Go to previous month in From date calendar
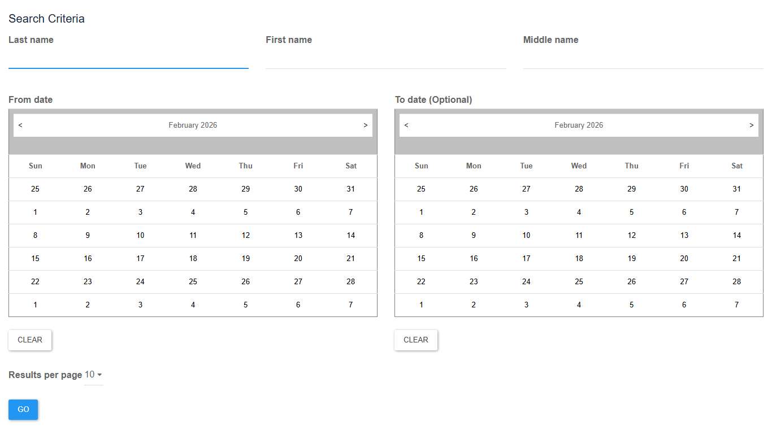 tap(20, 125)
